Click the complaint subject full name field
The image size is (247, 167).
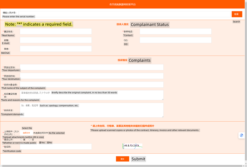coord(92,85)
